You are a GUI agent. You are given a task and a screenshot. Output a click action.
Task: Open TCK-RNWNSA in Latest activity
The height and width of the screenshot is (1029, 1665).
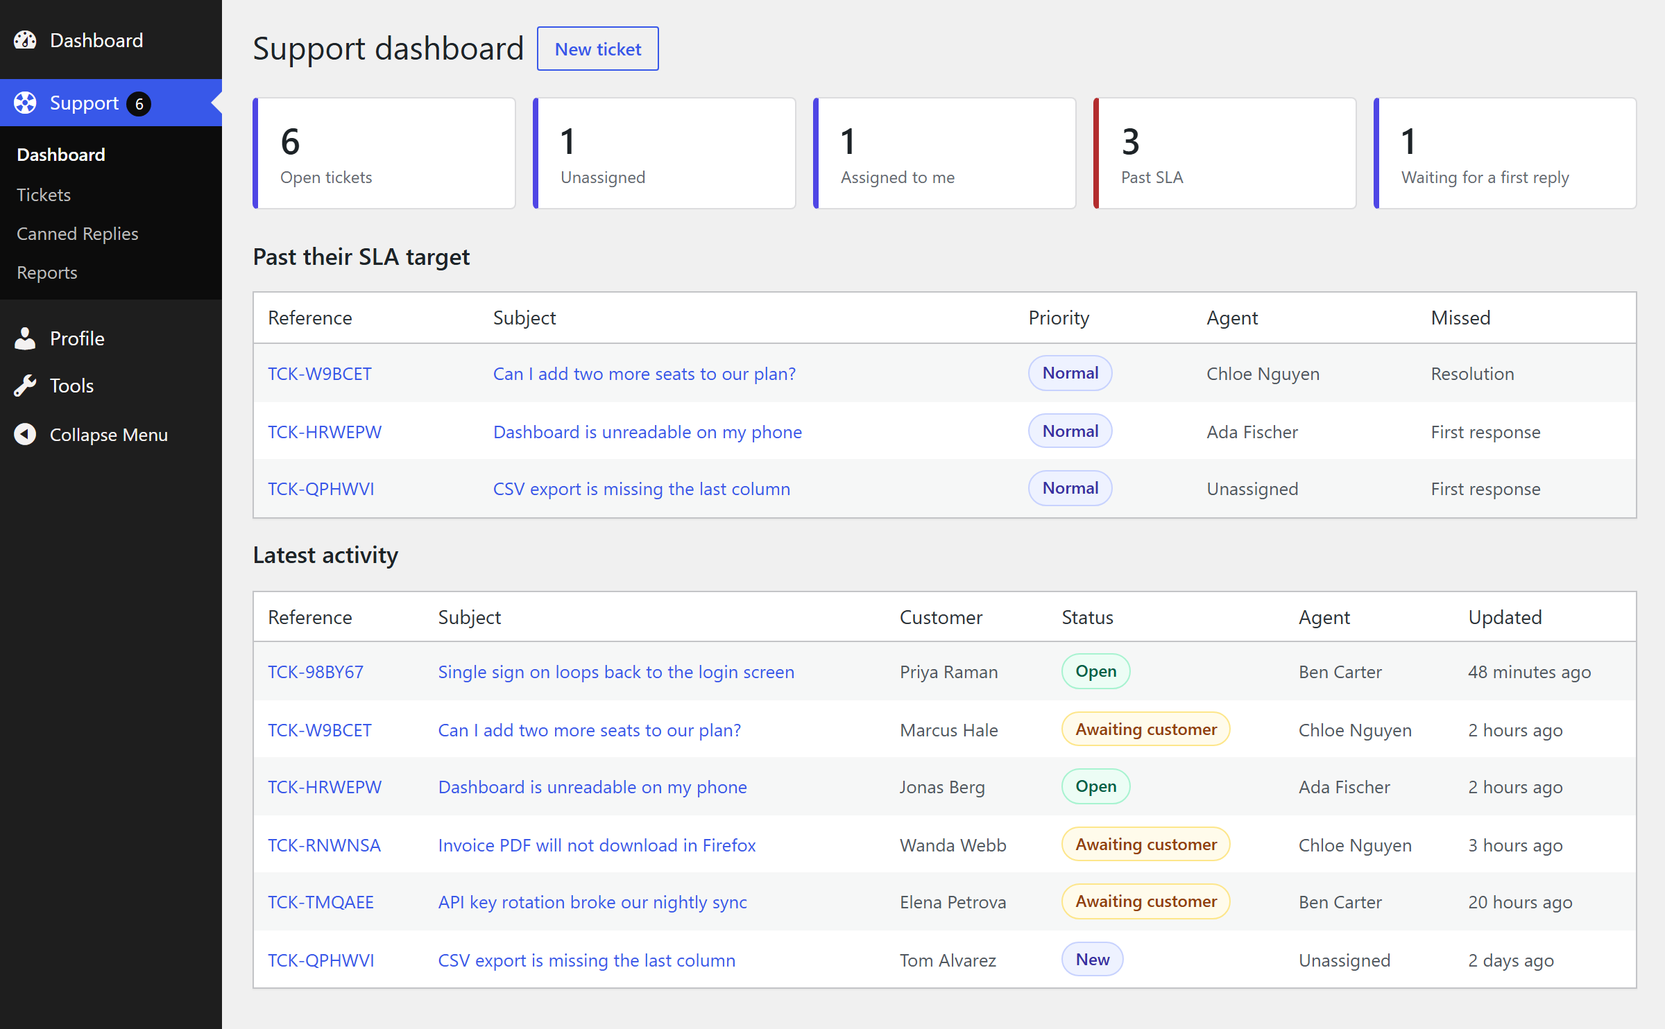[325, 845]
